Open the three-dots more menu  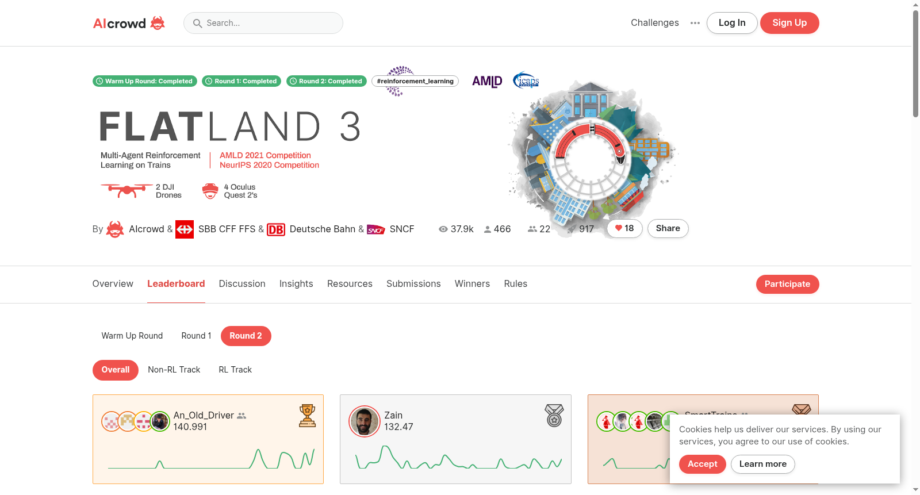coord(695,23)
